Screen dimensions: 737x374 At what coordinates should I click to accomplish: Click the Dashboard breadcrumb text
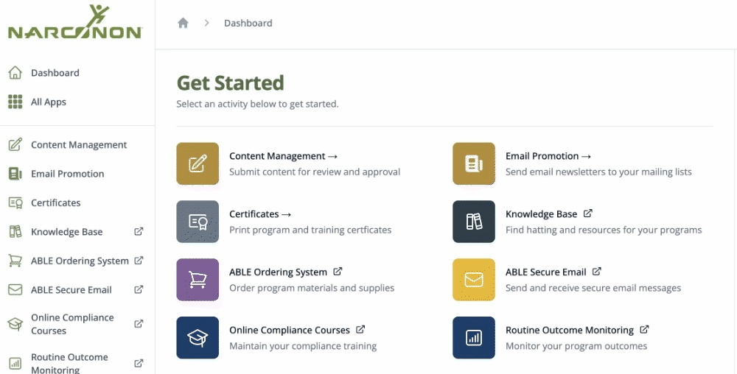[248, 23]
